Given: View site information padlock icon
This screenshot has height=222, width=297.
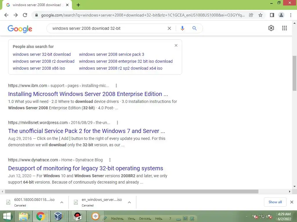Looking at the screenshot, I should pyautogui.click(x=37, y=15).
